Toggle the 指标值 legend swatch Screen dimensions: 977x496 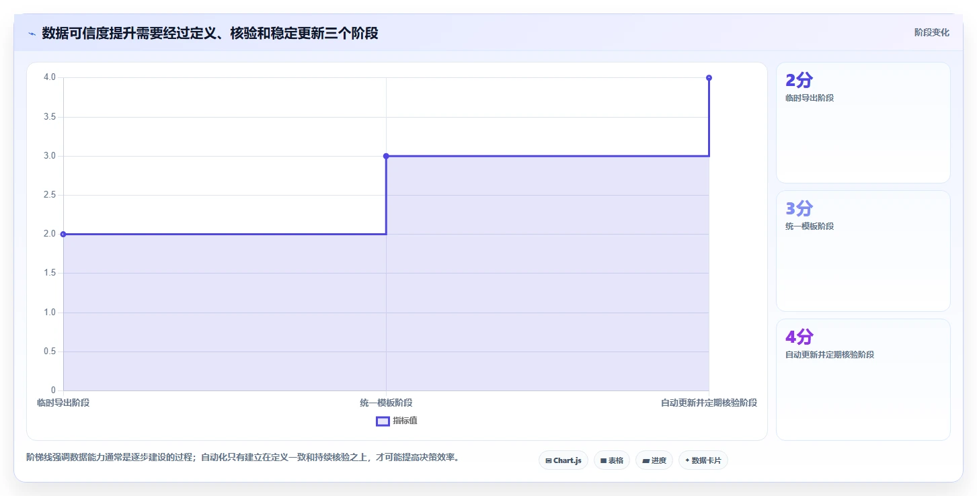point(383,421)
